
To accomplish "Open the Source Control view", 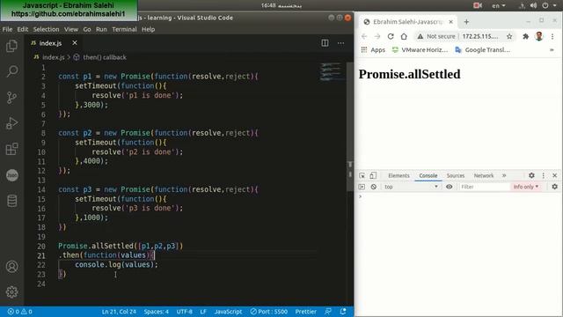I will (x=11, y=98).
